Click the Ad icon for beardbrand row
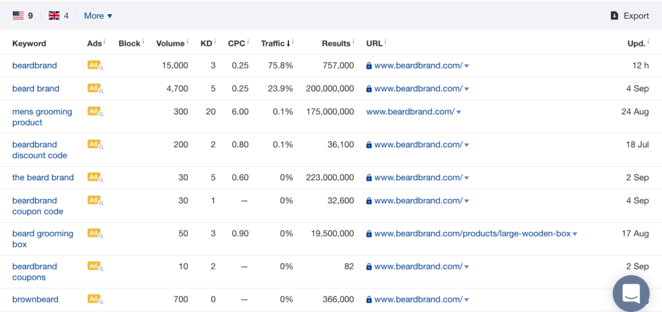The height and width of the screenshot is (312, 662). pos(95,65)
